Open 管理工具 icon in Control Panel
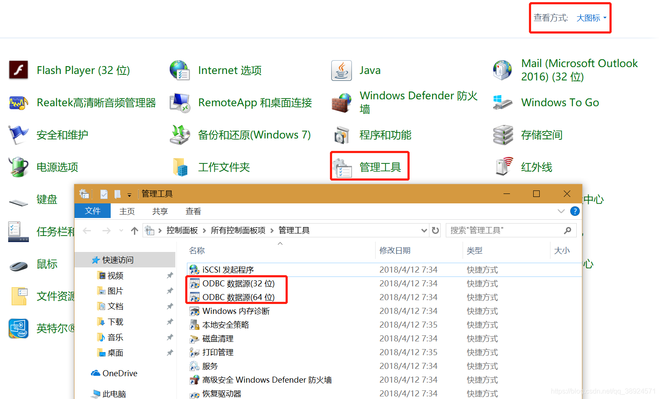The height and width of the screenshot is (399, 659). click(343, 168)
